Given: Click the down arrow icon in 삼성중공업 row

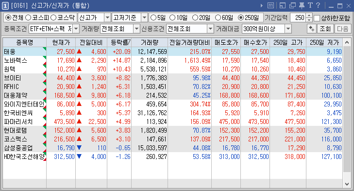Looking at the screenshot, I should (x=79, y=148).
